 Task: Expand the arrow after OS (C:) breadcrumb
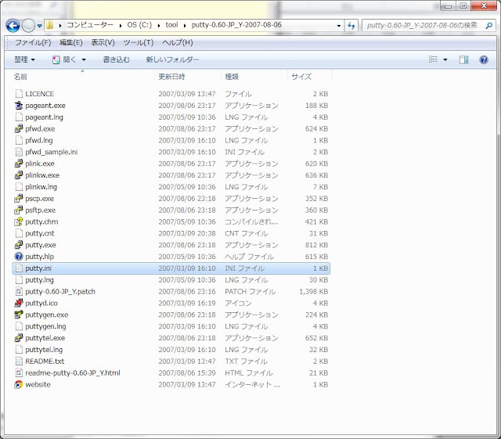pos(159,26)
